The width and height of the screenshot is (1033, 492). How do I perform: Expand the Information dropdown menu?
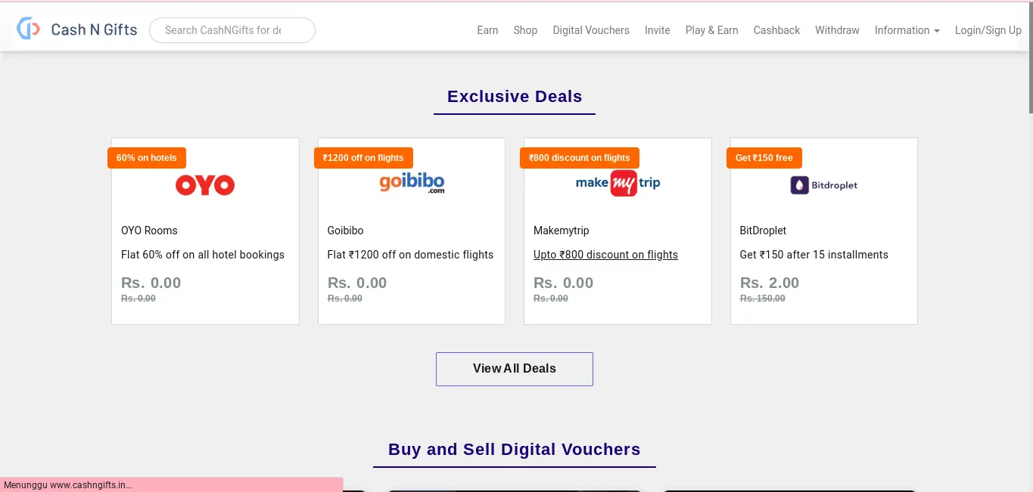(x=907, y=30)
